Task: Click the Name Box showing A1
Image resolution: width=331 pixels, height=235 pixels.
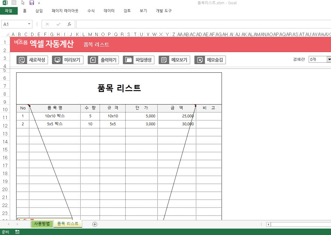Action: 14,24
